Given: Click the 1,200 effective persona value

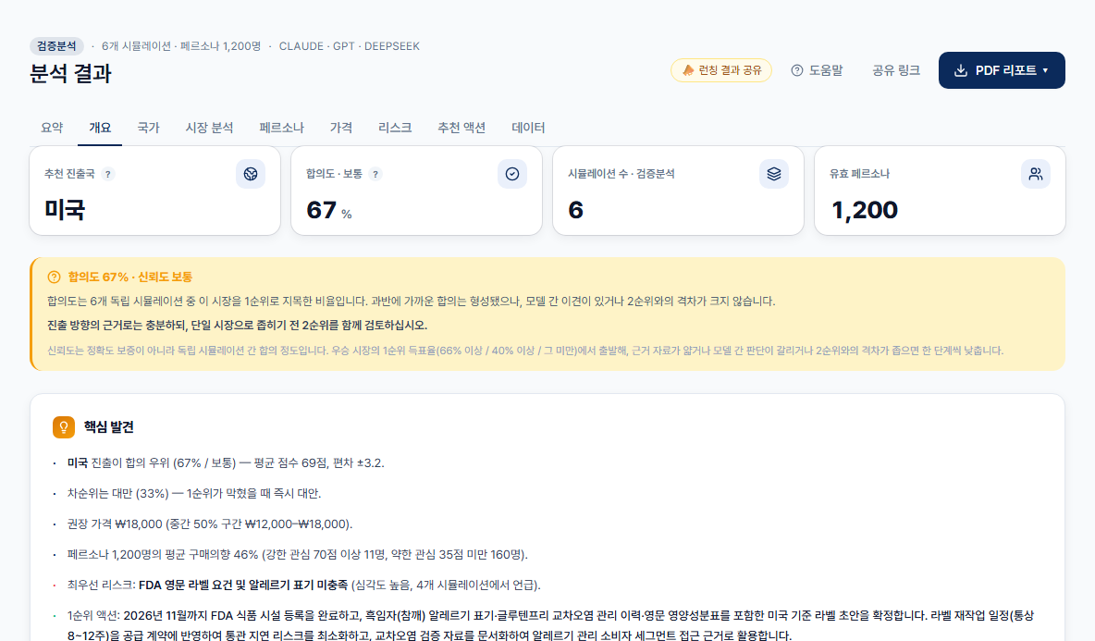Looking at the screenshot, I should pyautogui.click(x=865, y=210).
